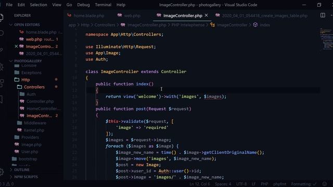
Task: Open the Edit menu
Action: 21,5
